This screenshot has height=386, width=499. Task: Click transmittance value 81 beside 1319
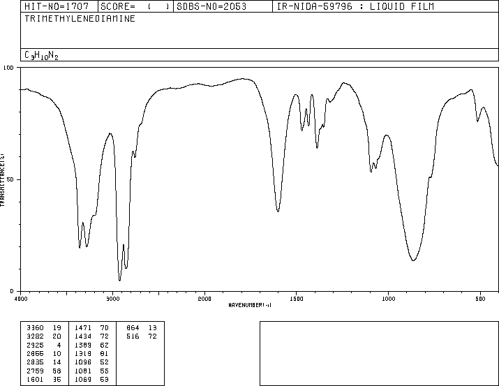coord(105,353)
